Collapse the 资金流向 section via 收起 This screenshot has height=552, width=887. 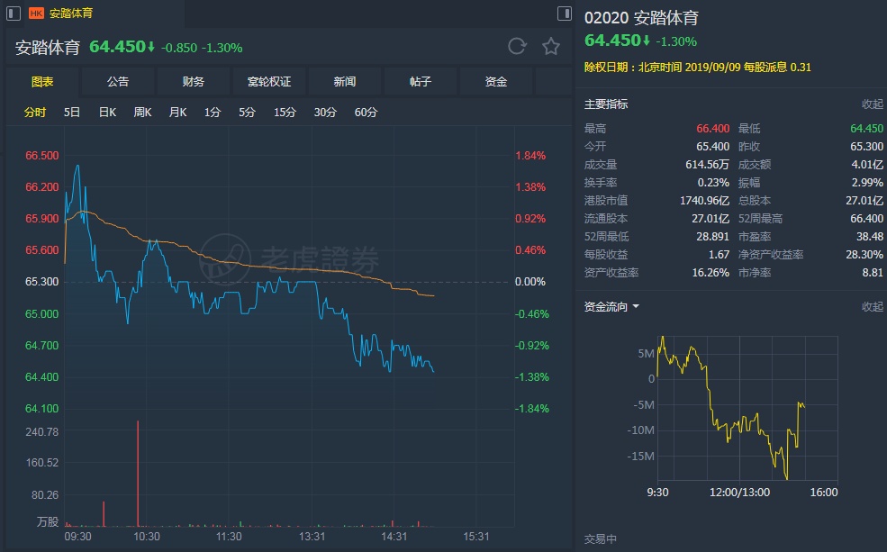click(x=872, y=306)
